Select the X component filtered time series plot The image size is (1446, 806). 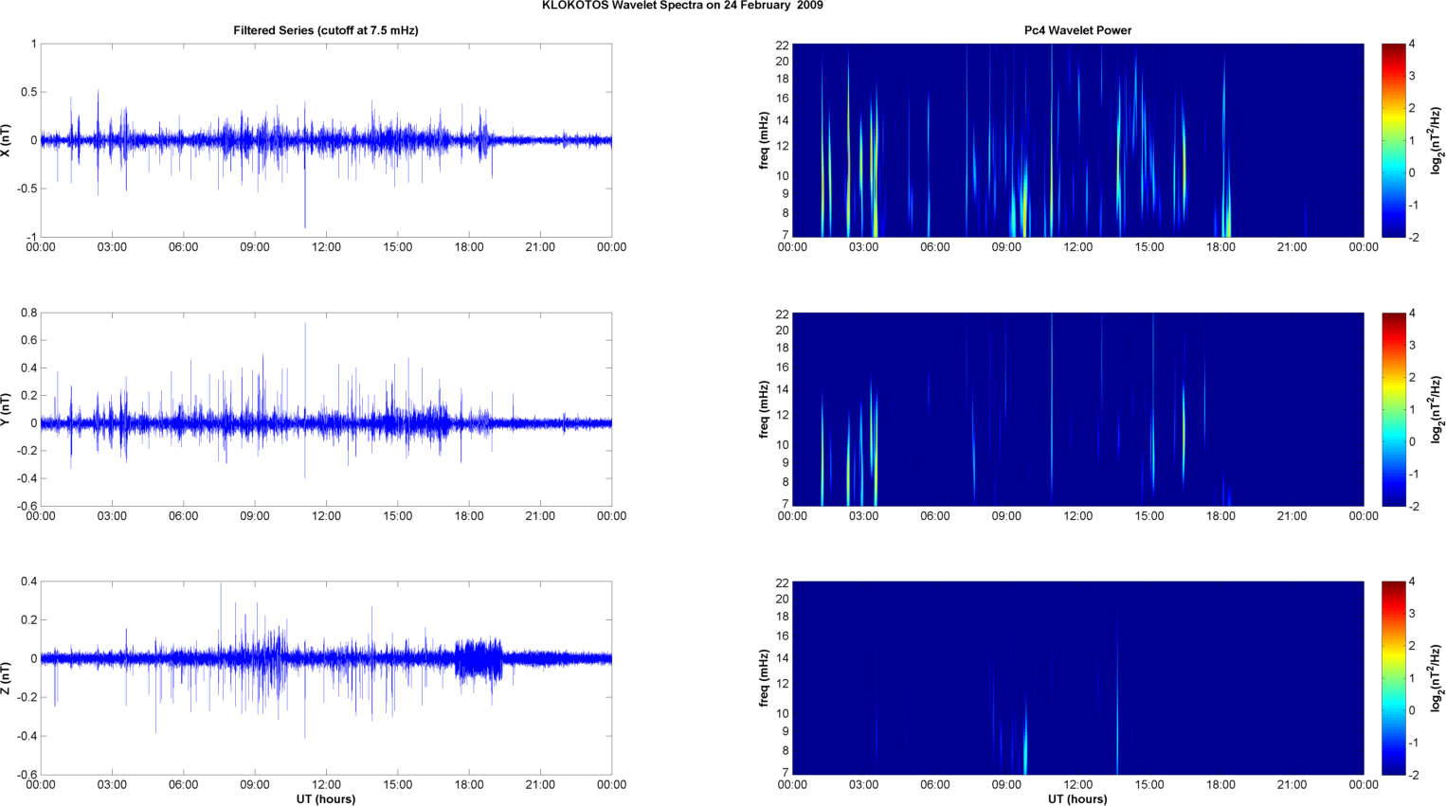326,140
